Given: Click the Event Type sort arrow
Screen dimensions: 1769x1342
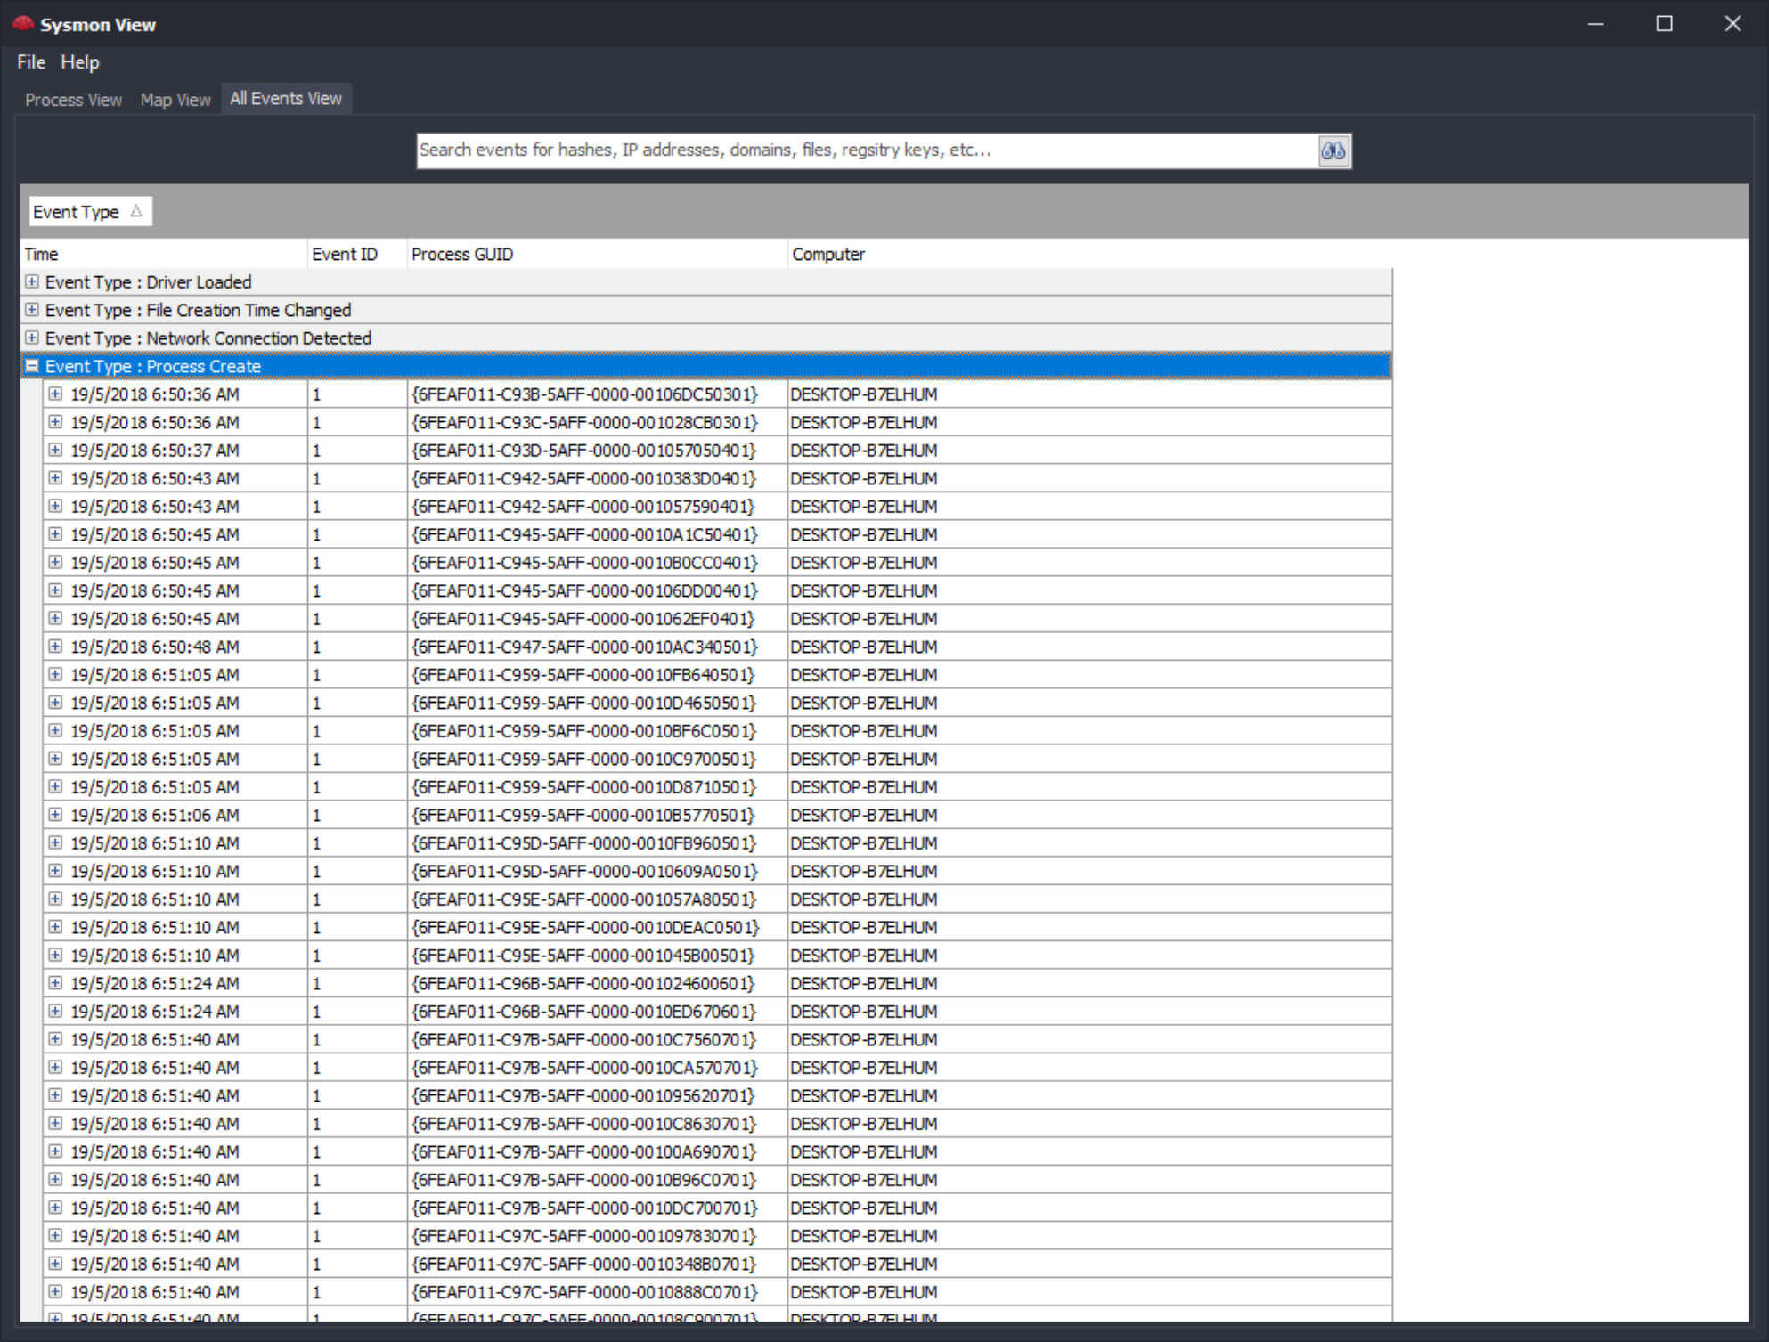Looking at the screenshot, I should click(x=136, y=211).
